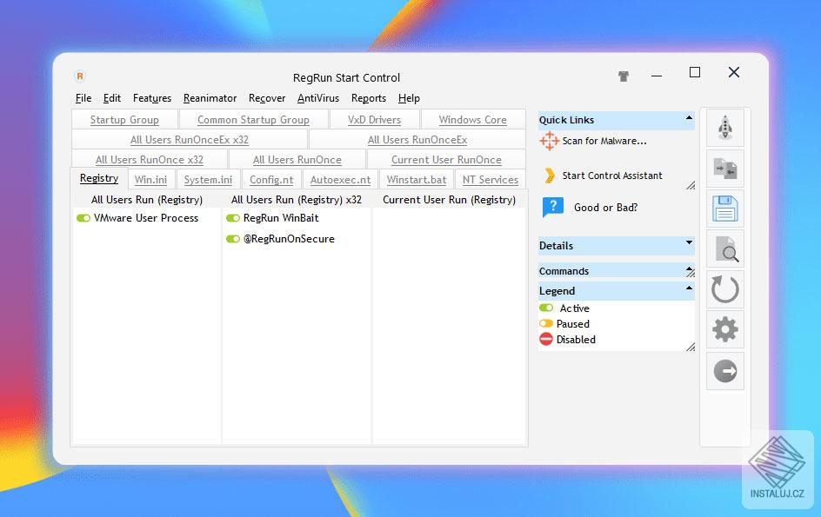Viewport: 821px width, 517px height.
Task: Select the Current User RunOnce tab
Action: click(x=446, y=160)
